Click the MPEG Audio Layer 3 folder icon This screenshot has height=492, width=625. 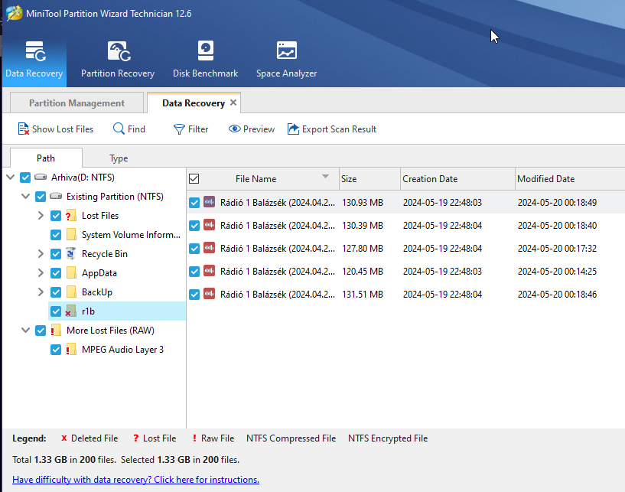coord(71,349)
